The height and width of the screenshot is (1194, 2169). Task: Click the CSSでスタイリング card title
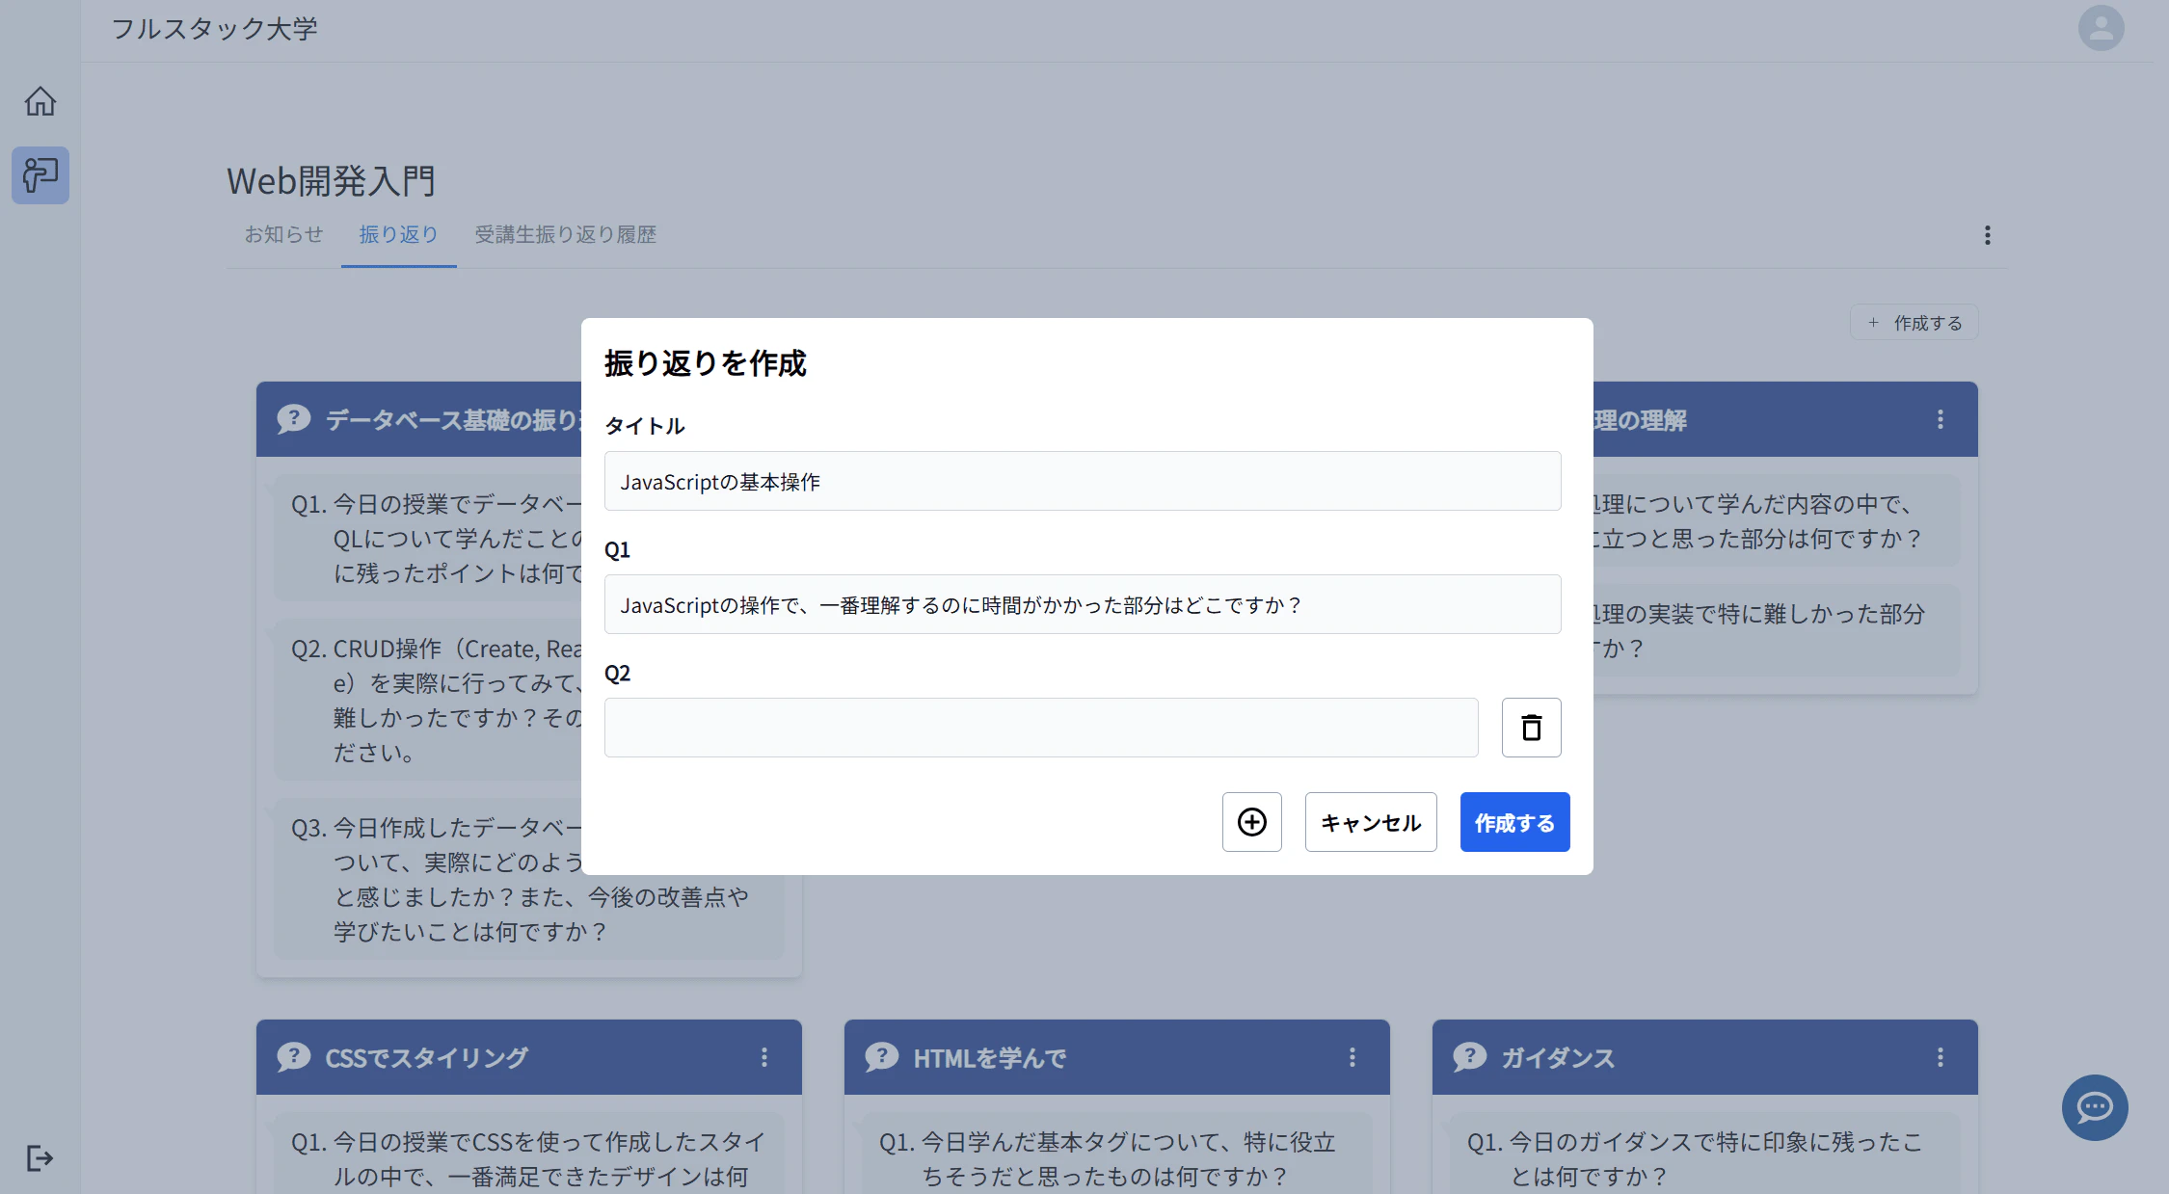coord(426,1057)
